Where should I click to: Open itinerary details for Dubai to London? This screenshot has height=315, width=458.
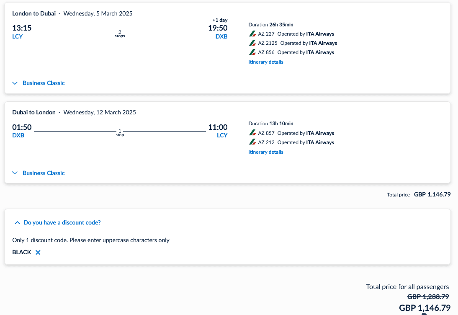point(266,152)
